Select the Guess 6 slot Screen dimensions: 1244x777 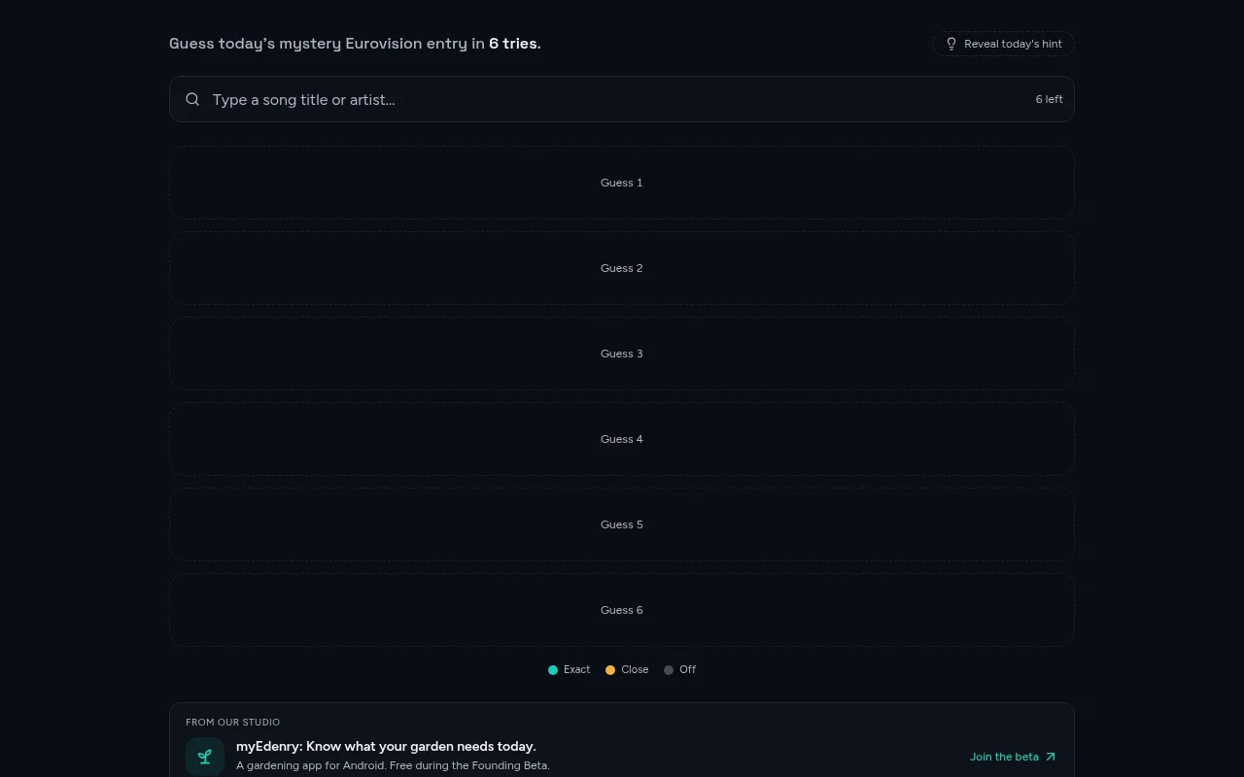[x=622, y=610]
